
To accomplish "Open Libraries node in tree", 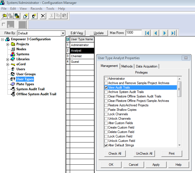I will pyautogui.click(x=23, y=59).
